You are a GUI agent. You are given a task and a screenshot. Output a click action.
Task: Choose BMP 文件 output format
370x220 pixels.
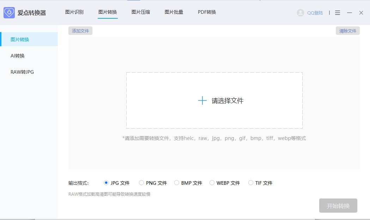pos(177,183)
